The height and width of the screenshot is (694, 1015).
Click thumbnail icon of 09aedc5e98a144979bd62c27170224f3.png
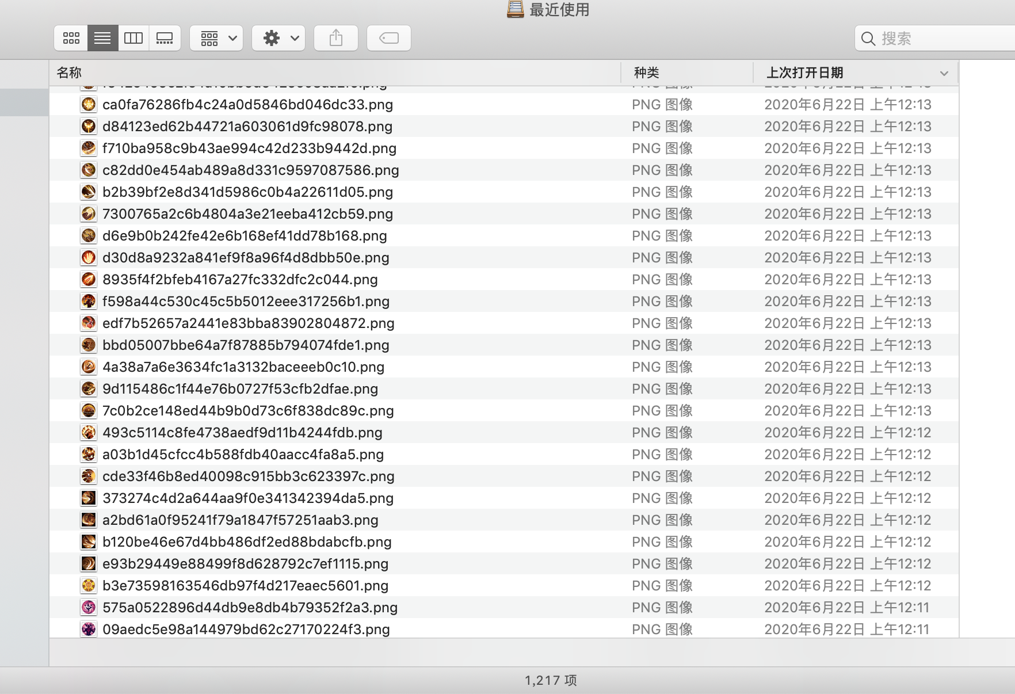88,630
